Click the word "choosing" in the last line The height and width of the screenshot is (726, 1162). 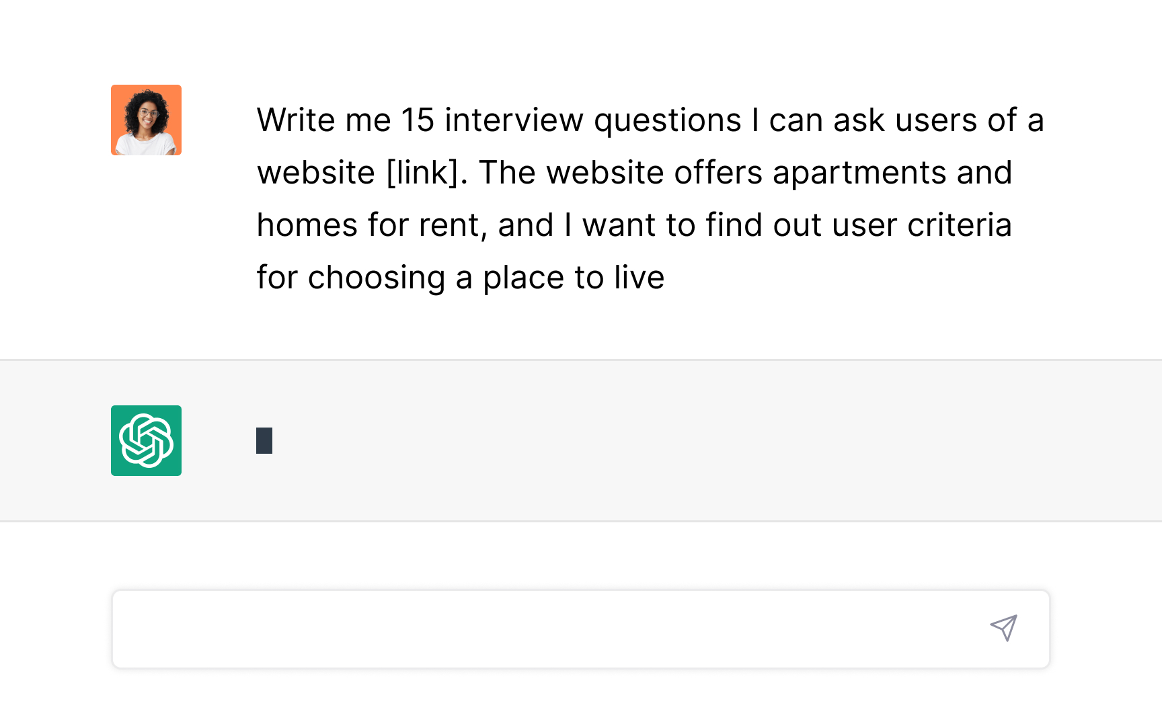click(x=377, y=278)
